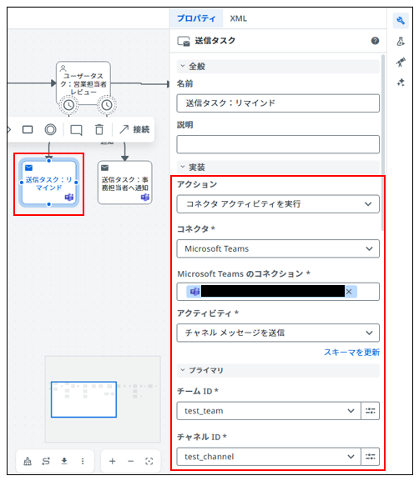Open the コネクタ Microsoft Teams dropdown
Screen dimensions: 419x481
pyautogui.click(x=278, y=248)
